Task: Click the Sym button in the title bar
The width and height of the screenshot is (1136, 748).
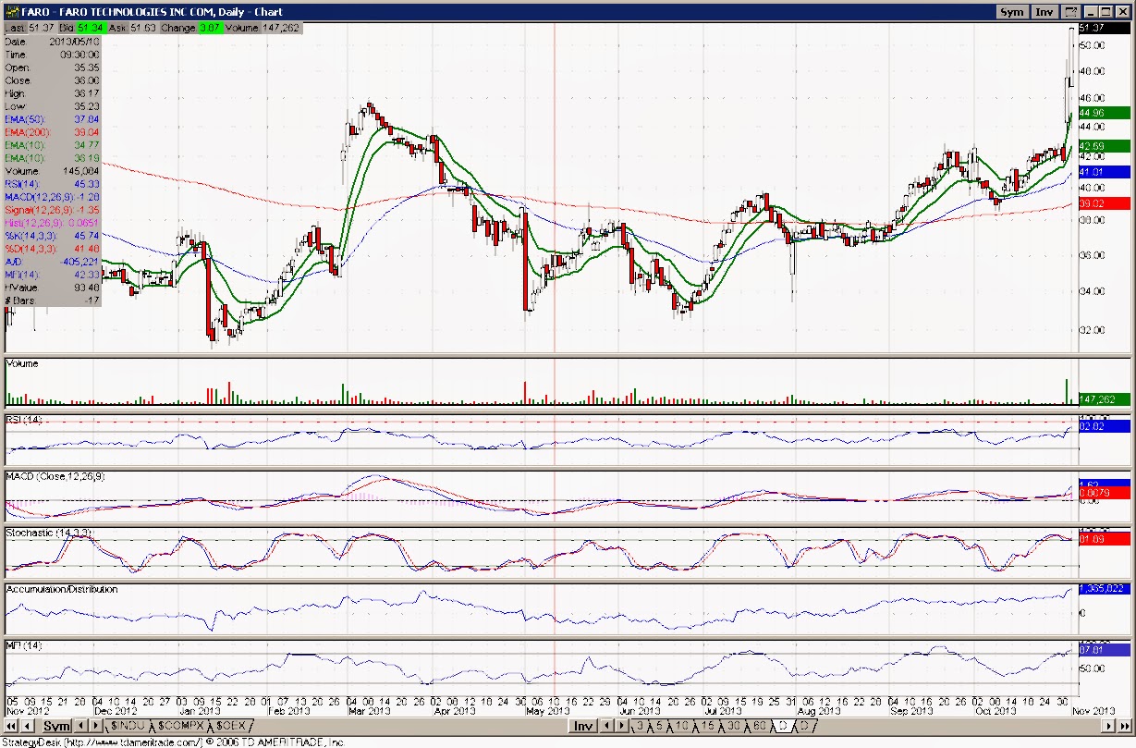Action: coord(1012,12)
